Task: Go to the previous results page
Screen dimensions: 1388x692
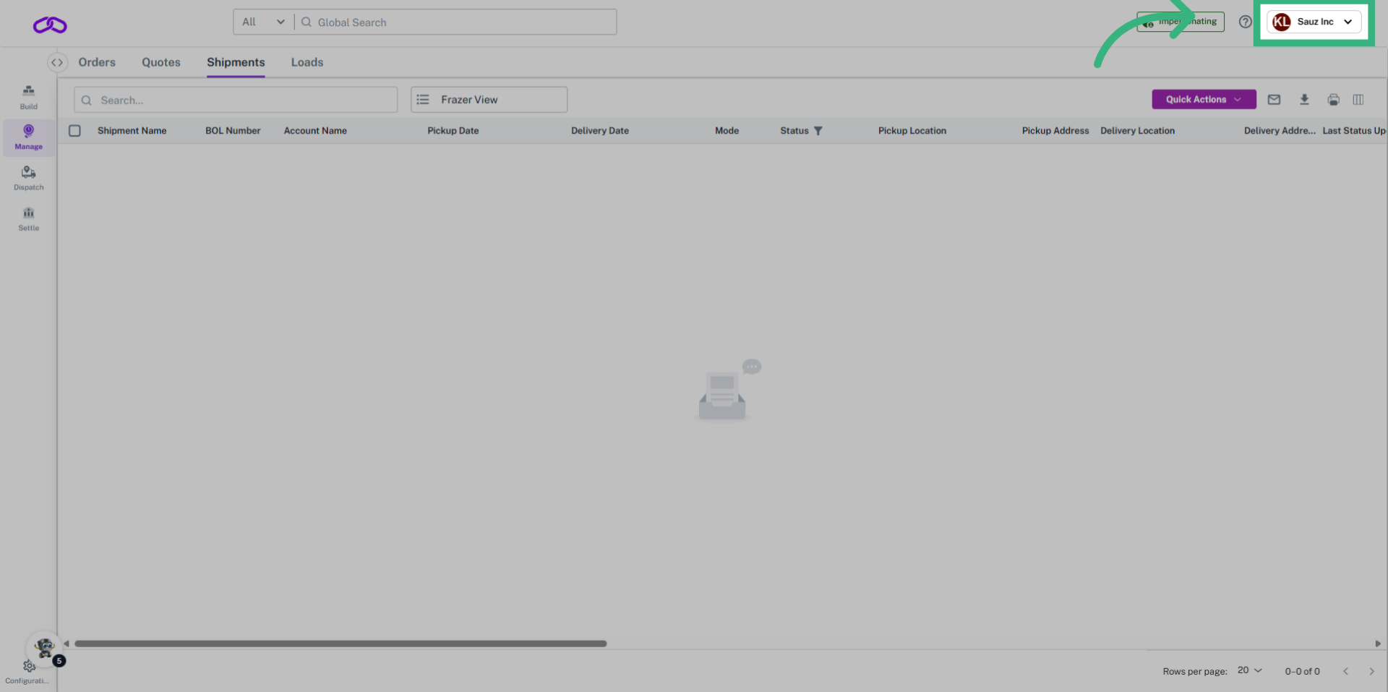Action: point(1345,671)
